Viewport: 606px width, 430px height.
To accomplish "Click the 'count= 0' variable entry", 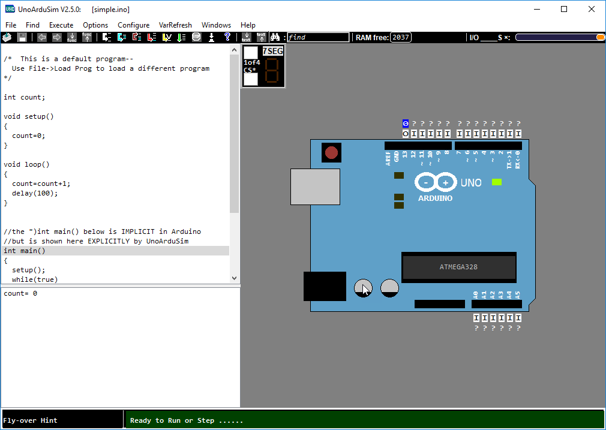I will [x=20, y=293].
